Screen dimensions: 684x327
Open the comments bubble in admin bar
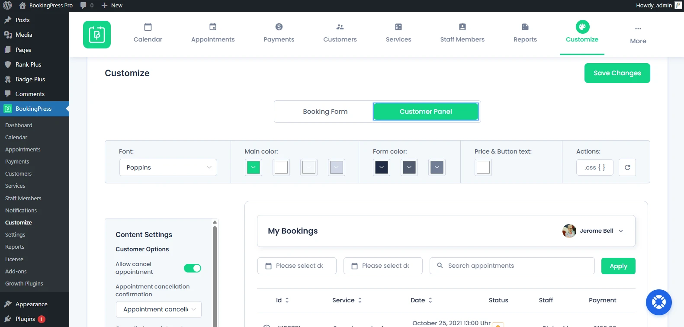tap(87, 6)
